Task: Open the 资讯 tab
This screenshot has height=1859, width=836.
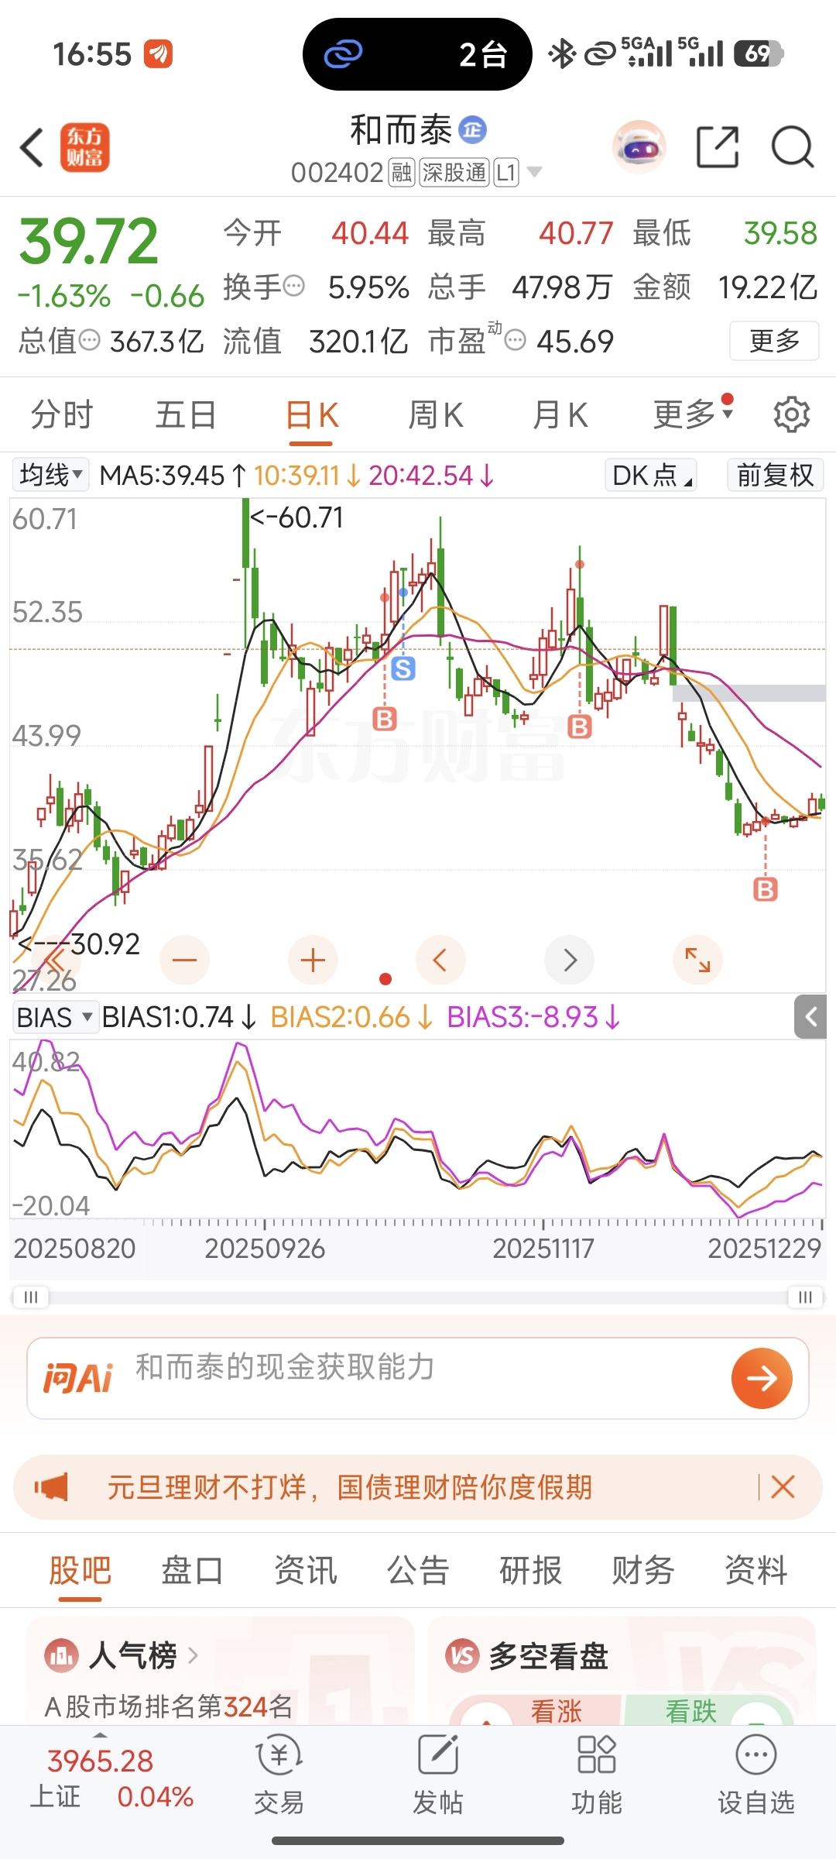Action: point(305,1571)
